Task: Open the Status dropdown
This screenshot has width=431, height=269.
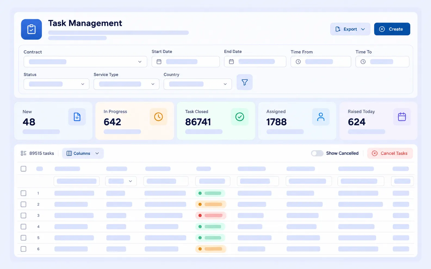Action: tap(56, 84)
